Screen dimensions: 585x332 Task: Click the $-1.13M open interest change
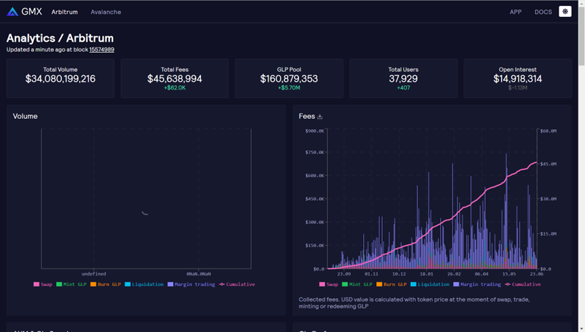pyautogui.click(x=517, y=88)
